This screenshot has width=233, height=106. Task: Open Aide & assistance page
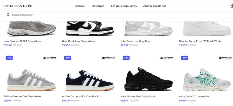155,6
